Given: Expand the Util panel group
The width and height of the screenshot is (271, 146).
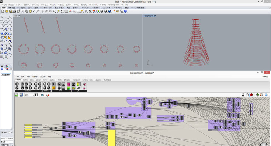Looking at the screenshot, I should pos(86,91).
